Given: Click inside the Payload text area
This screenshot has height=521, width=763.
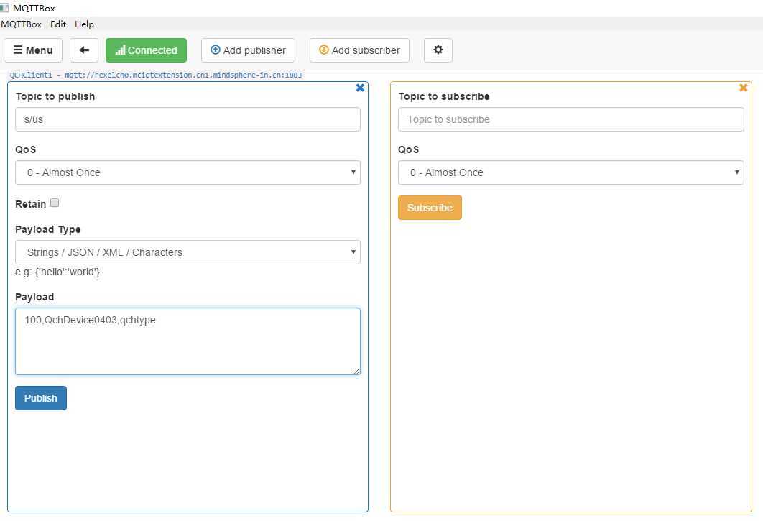Looking at the screenshot, I should click(188, 341).
